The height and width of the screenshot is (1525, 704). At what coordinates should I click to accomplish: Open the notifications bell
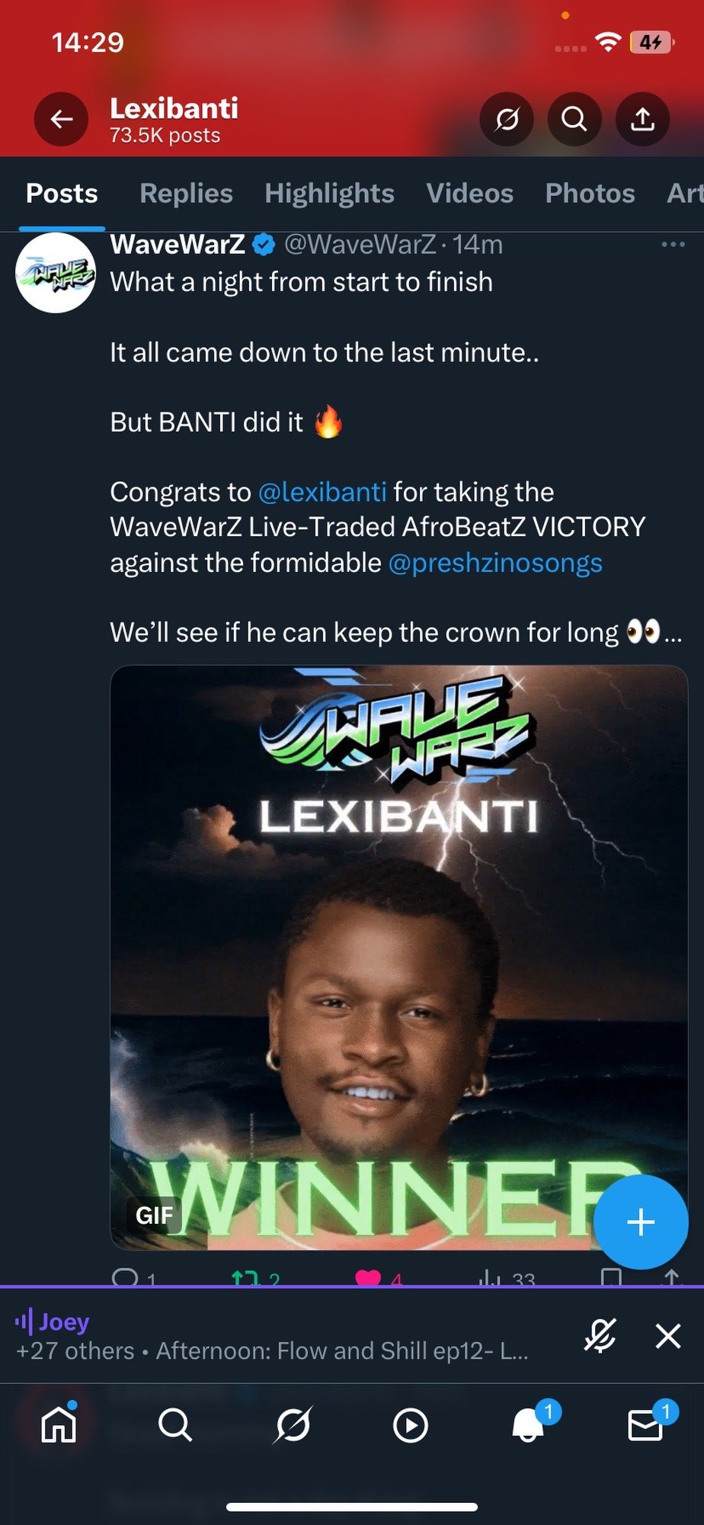point(528,1424)
